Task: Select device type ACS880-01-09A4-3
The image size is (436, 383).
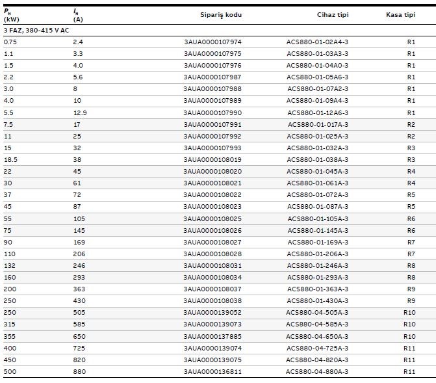Action: coord(317,101)
